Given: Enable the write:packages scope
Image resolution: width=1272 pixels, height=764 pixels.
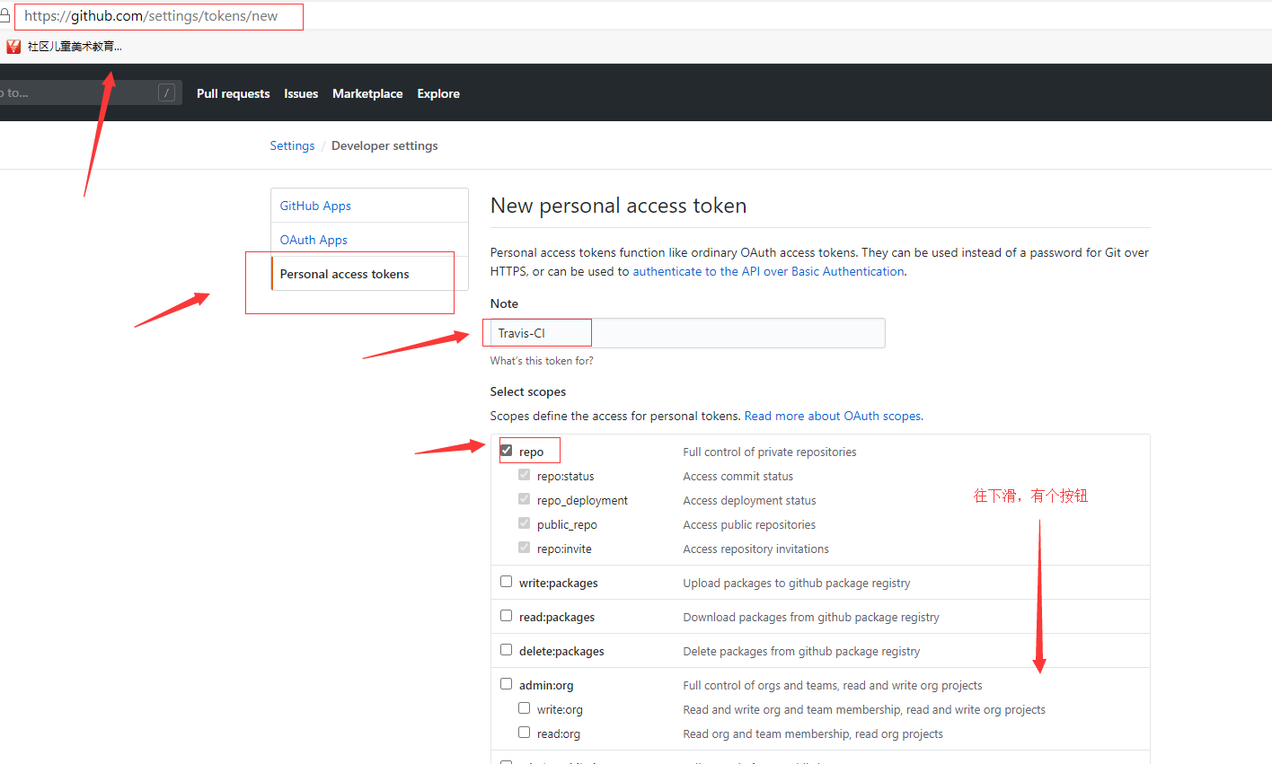Looking at the screenshot, I should [x=507, y=582].
